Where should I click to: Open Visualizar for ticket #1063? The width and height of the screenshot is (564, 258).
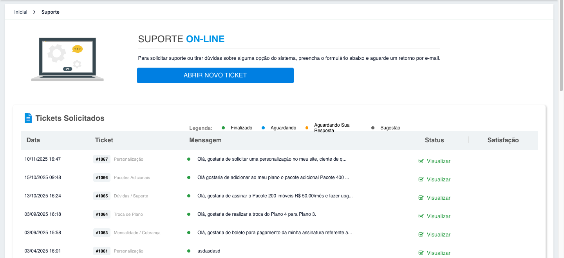pos(438,235)
